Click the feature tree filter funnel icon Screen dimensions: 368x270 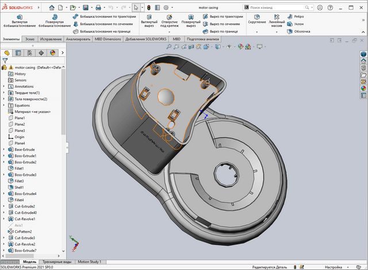[5, 60]
